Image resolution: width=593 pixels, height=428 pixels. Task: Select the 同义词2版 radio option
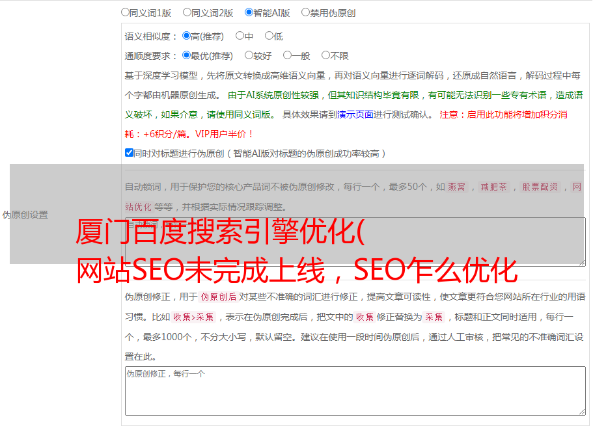(187, 12)
